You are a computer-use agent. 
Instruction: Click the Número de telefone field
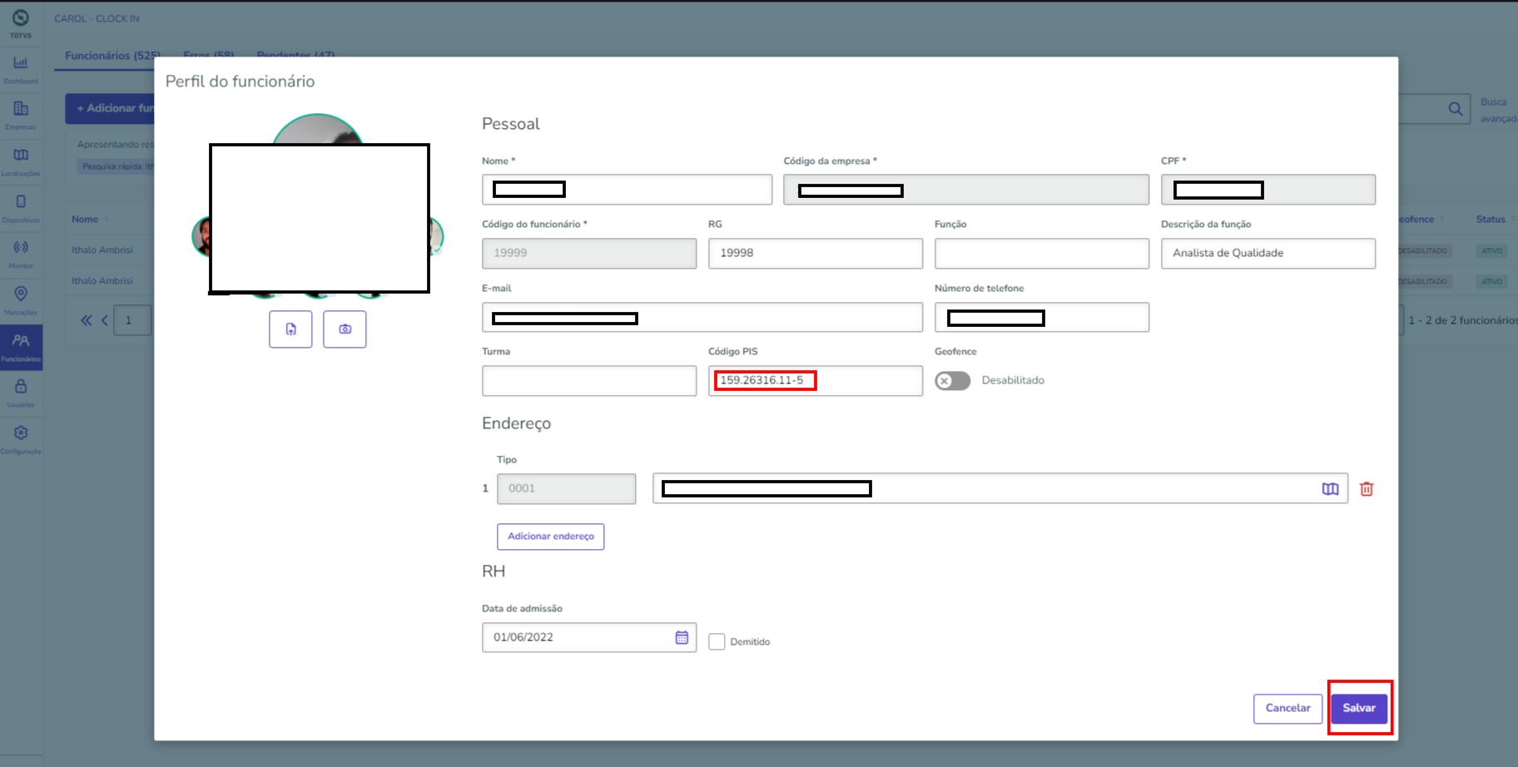click(1042, 317)
